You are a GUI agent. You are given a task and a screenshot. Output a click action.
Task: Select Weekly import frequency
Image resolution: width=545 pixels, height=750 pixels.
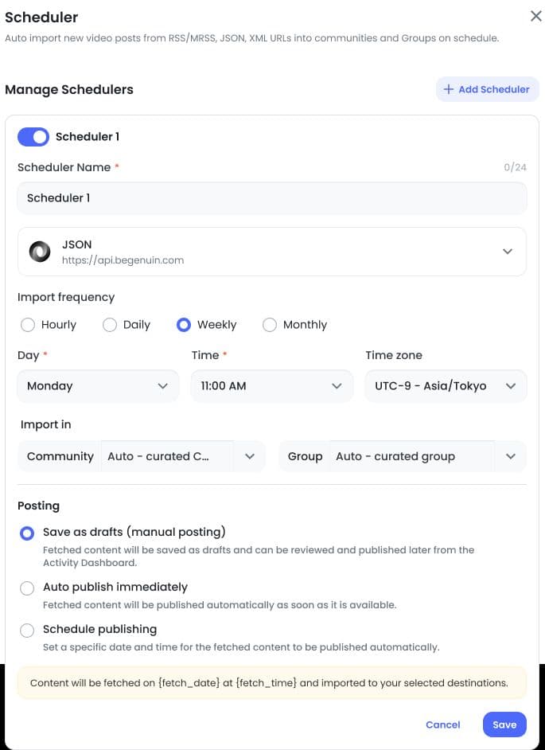coord(184,325)
